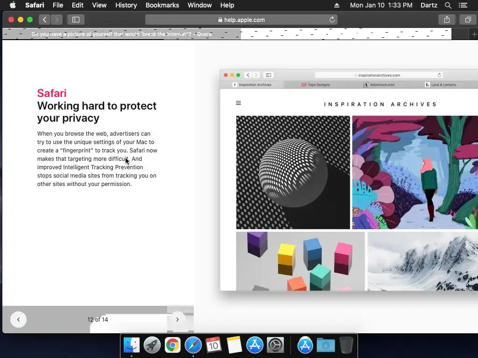Screen dimensions: 478x358
Task: Open the Window menu
Action: point(200,5)
